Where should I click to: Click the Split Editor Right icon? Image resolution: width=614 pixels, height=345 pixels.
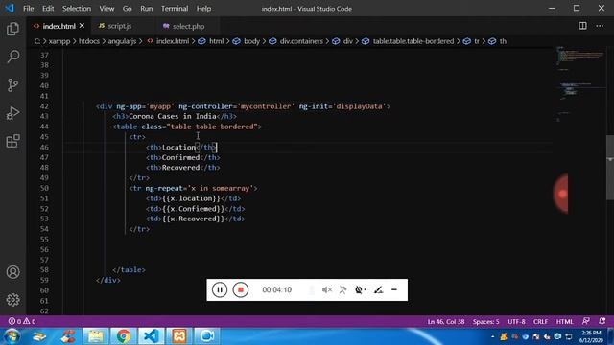point(582,26)
